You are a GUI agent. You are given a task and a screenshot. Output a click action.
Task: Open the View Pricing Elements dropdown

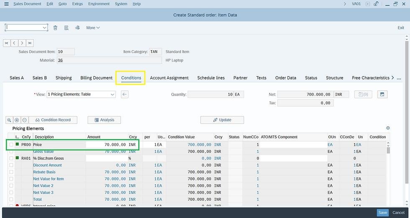point(113,95)
